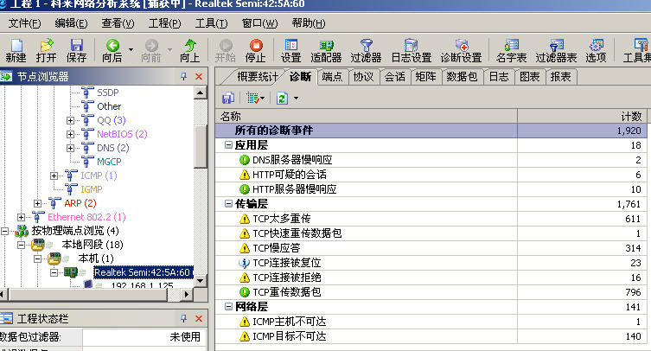Select the HTTP可疑的会话 event row
This screenshot has width=651, height=351.
point(431,175)
